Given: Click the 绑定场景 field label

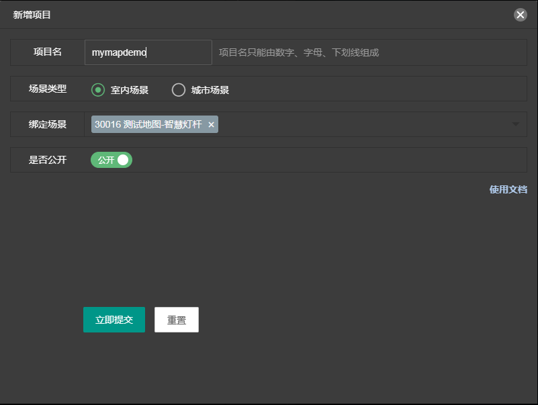Looking at the screenshot, I should (x=48, y=124).
